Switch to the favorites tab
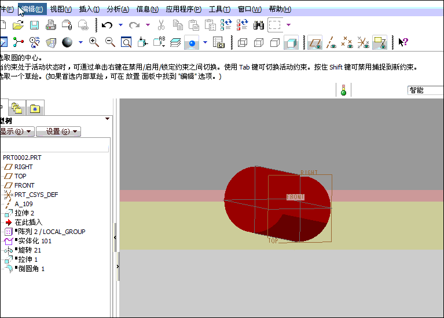The height and width of the screenshot is (318, 444). pos(35,108)
